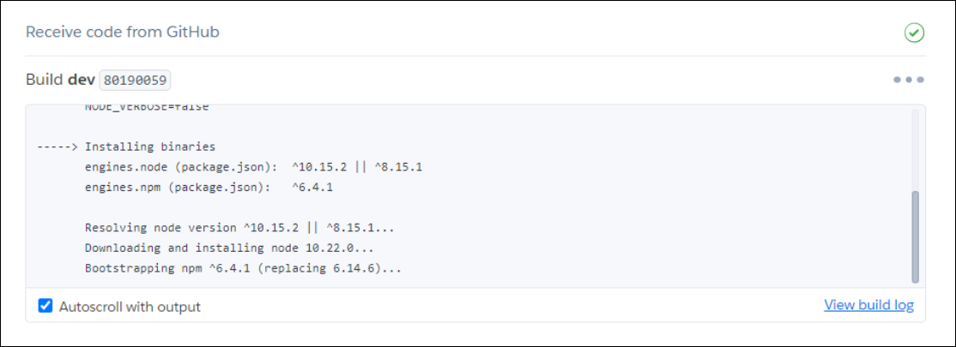956x347 pixels.
Task: Click the log scrollbar thumb
Action: 915,236
